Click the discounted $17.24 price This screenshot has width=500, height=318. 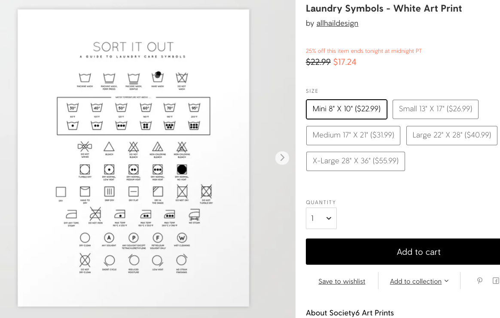pyautogui.click(x=345, y=62)
